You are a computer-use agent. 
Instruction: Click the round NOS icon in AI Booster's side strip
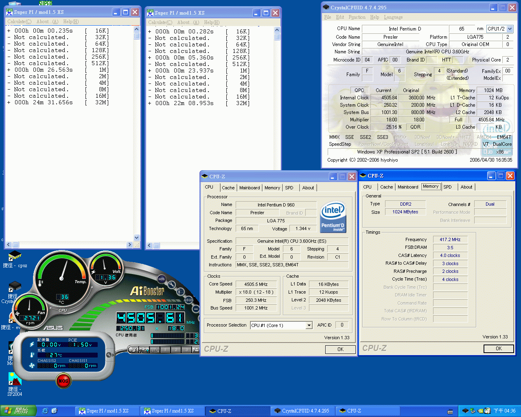[162, 279]
